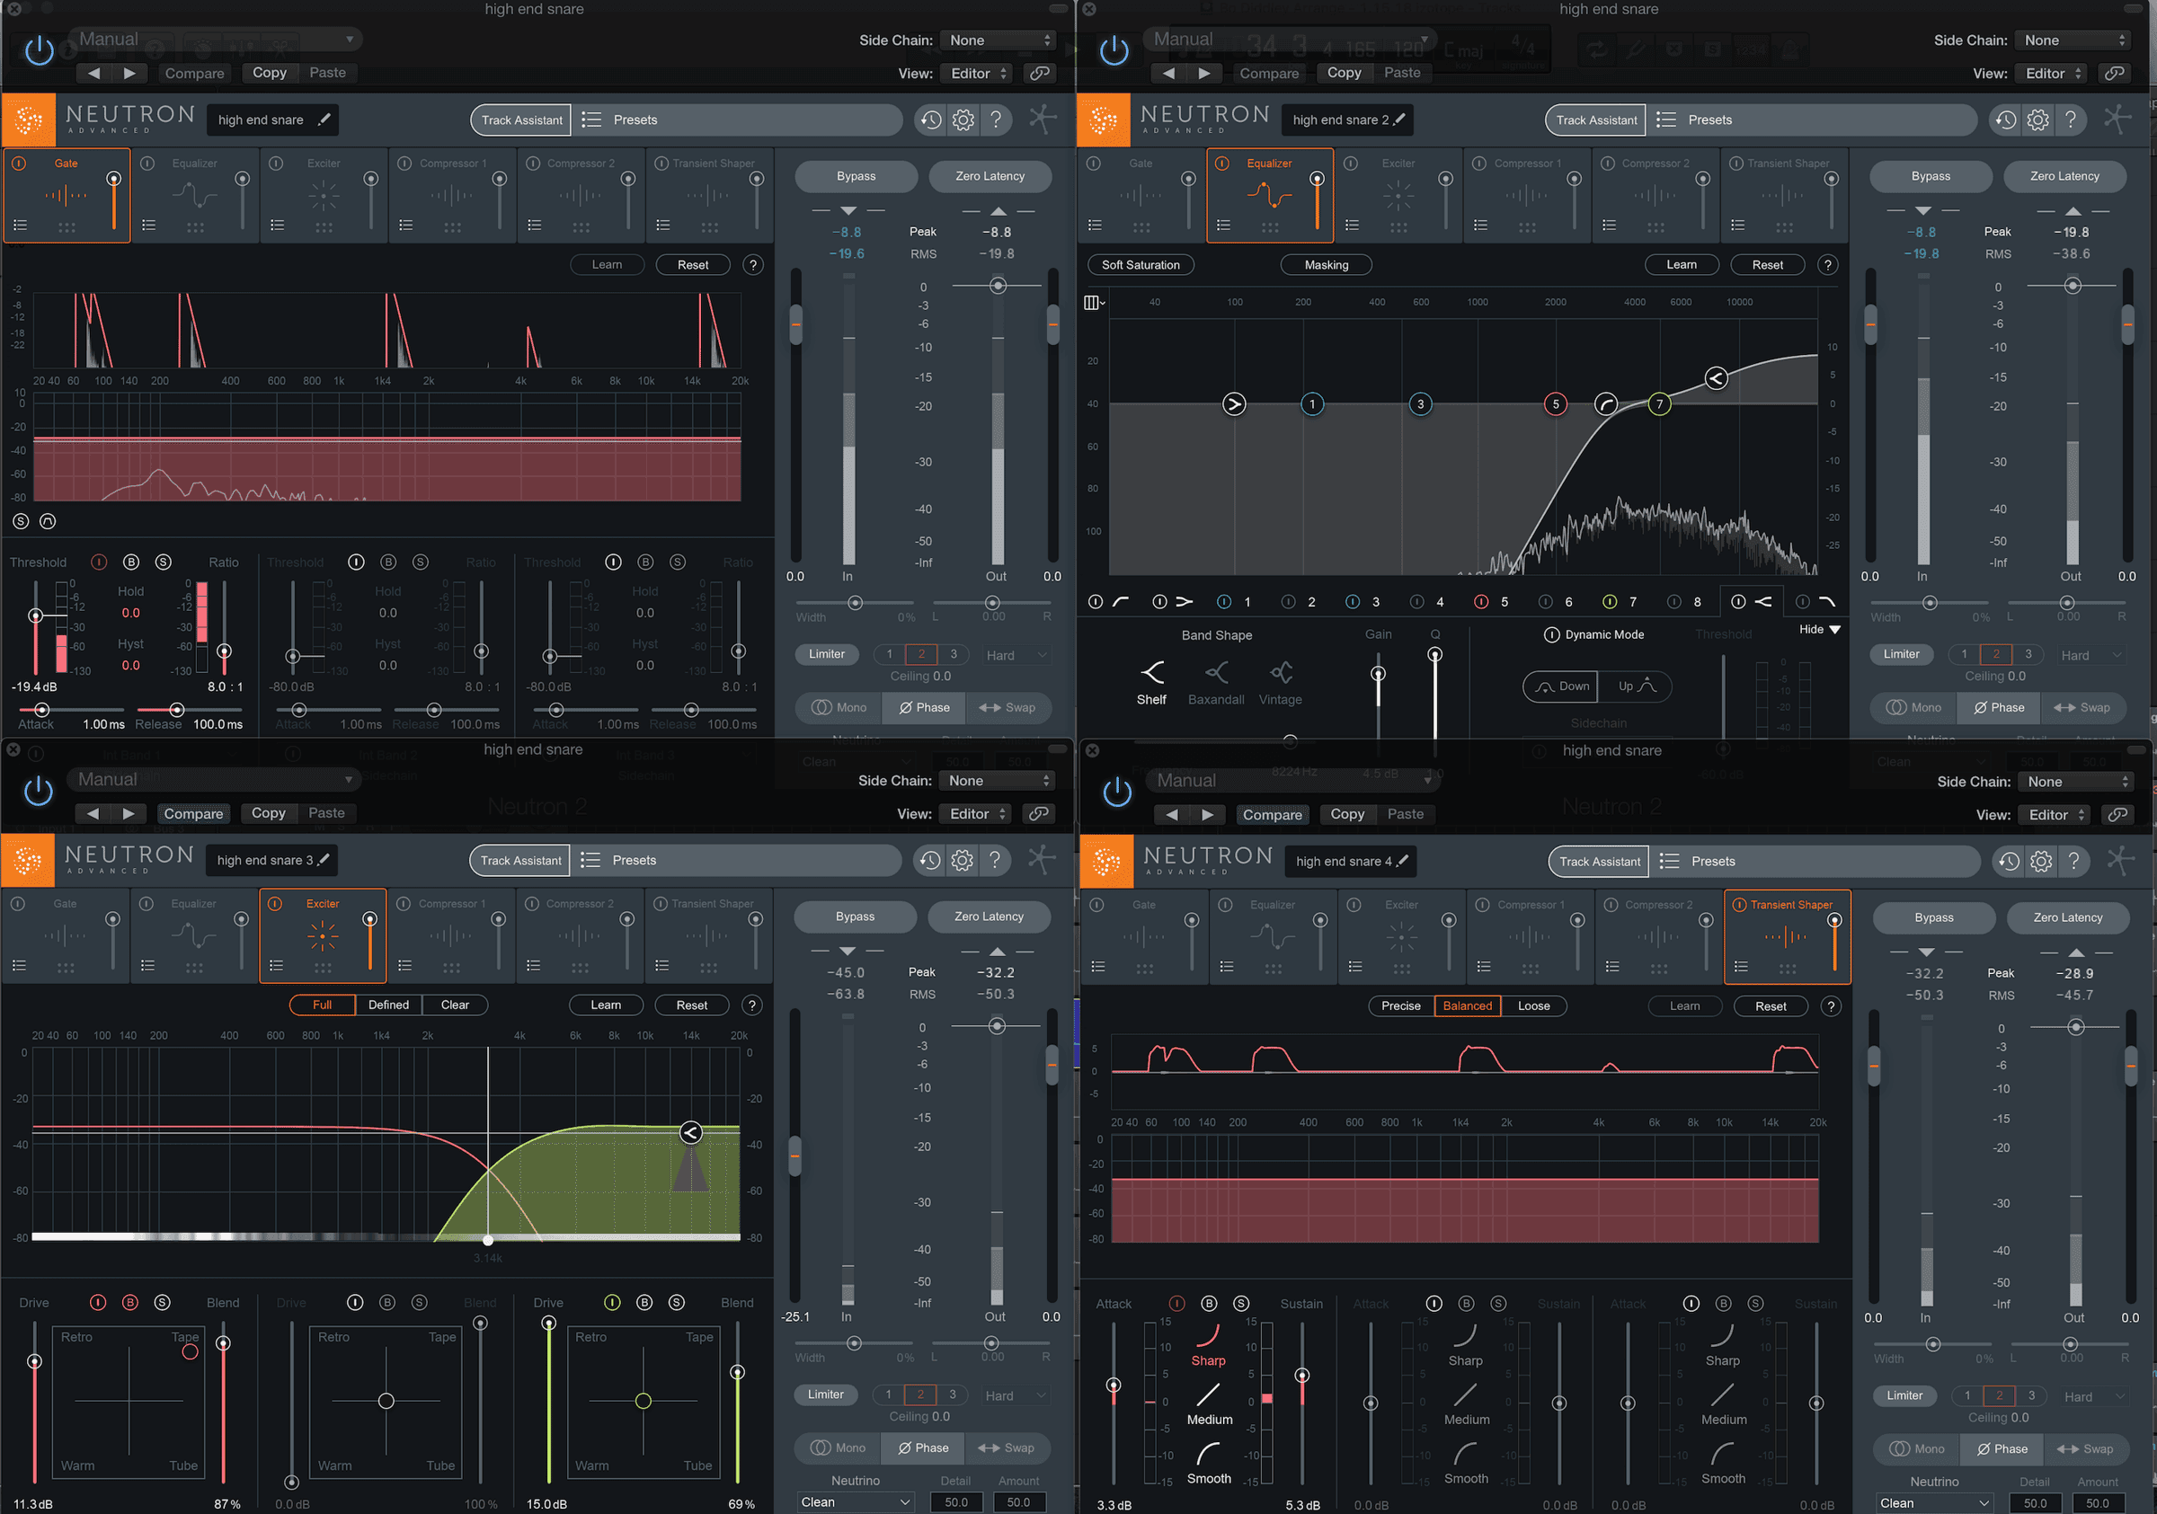Click Zero Latency in high end snare 4 window
Image resolution: width=2157 pixels, height=1514 pixels.
point(2068,917)
